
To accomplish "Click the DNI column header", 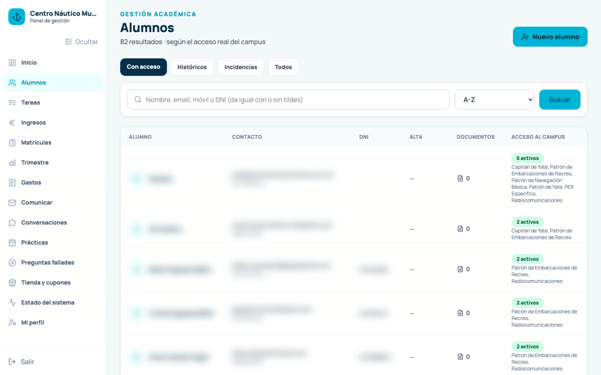I will 364,137.
